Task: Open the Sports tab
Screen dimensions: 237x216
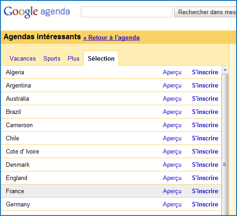Action: click(52, 58)
